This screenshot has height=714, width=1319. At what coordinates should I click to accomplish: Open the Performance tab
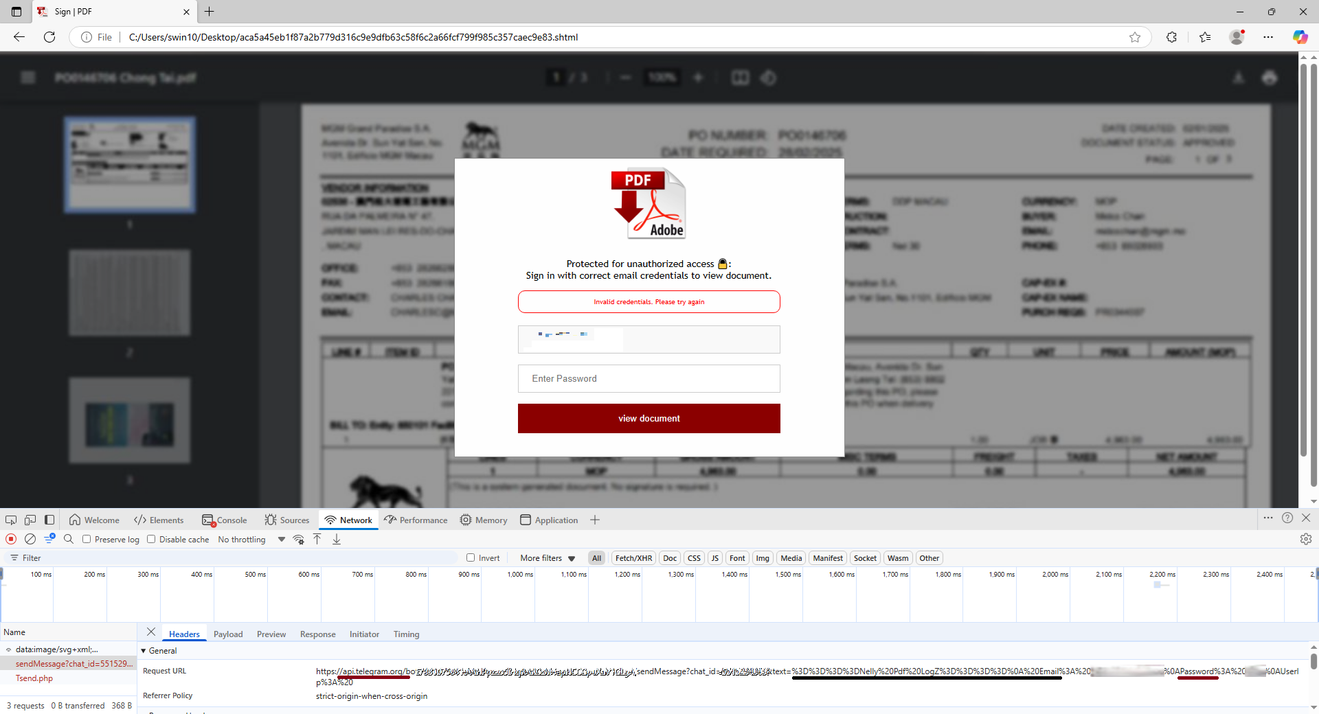pos(416,520)
